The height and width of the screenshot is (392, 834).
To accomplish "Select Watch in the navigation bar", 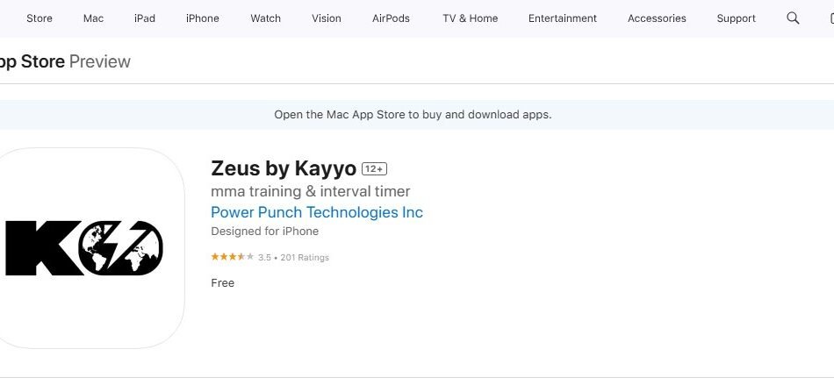I will (265, 18).
